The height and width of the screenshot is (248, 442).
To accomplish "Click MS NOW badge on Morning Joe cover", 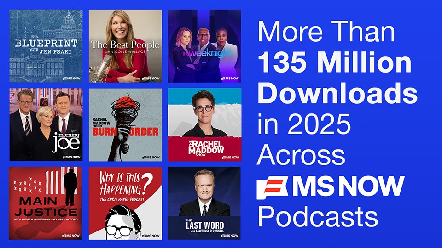I will point(71,157).
